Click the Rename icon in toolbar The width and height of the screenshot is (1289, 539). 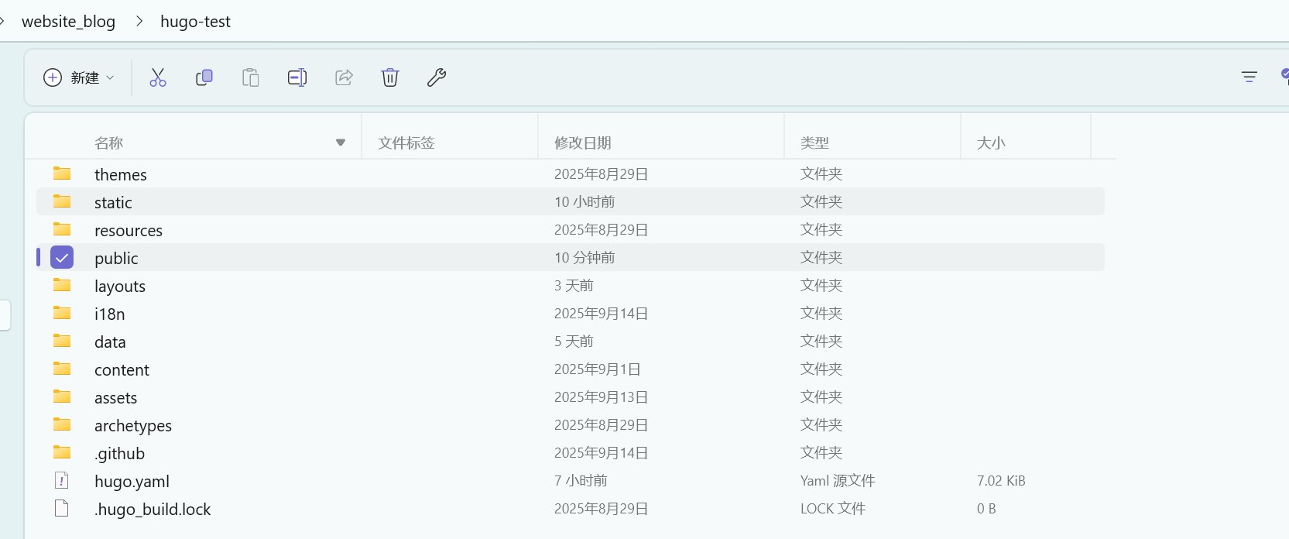(x=297, y=77)
